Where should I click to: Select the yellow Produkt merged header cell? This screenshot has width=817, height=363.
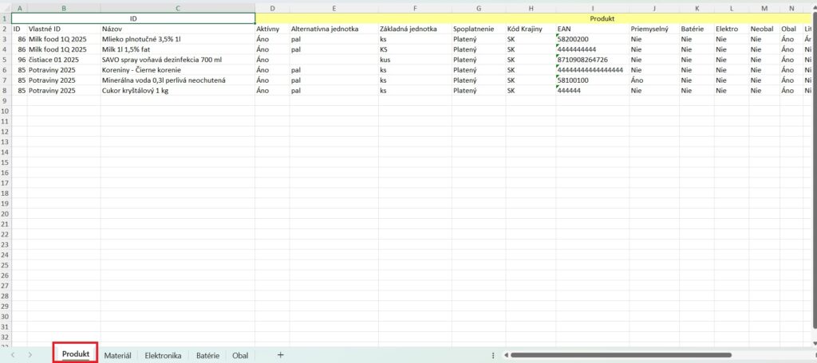click(x=535, y=18)
